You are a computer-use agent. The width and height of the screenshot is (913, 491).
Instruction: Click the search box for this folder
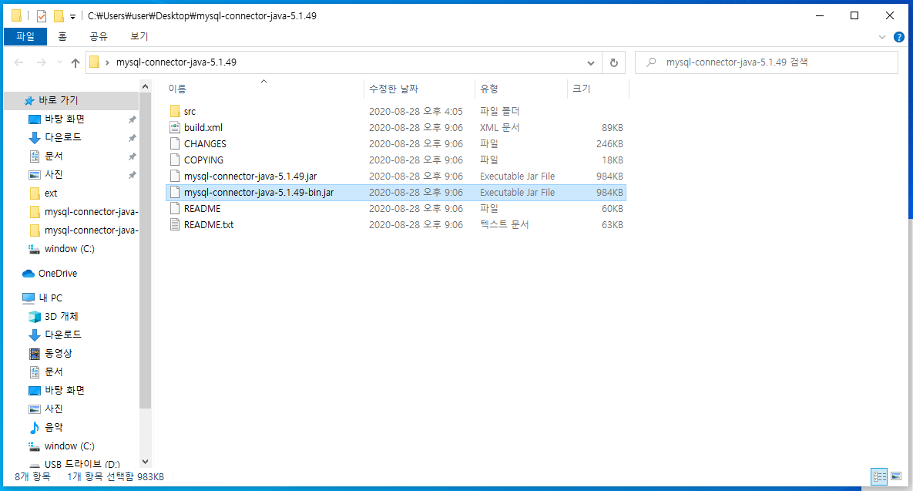[x=767, y=63]
